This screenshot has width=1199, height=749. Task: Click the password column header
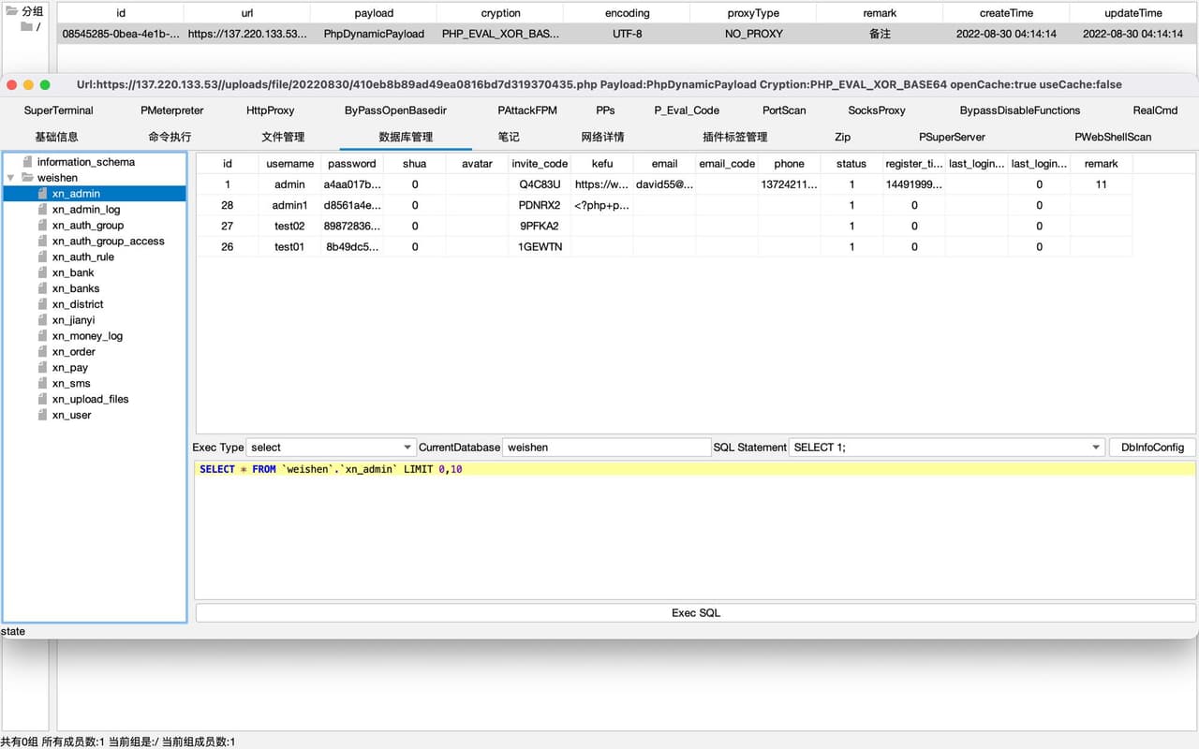[352, 164]
